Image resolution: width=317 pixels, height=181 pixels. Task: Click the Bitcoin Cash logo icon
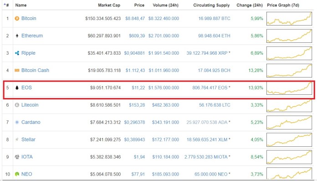(x=17, y=70)
